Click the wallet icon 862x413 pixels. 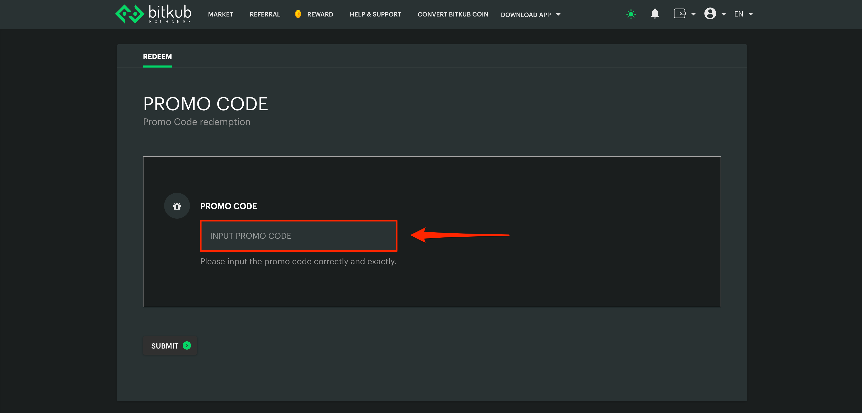tap(679, 14)
